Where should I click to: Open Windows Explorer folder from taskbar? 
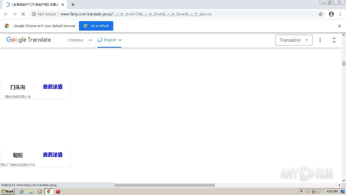click(x=31, y=191)
